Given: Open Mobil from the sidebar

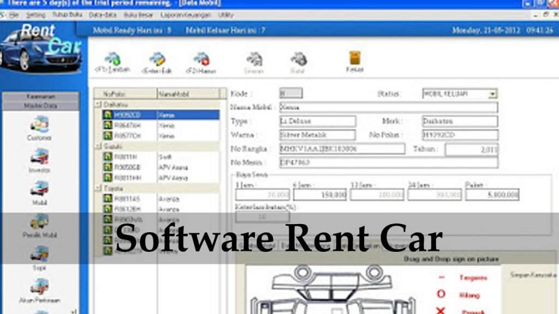Looking at the screenshot, I should tap(39, 189).
